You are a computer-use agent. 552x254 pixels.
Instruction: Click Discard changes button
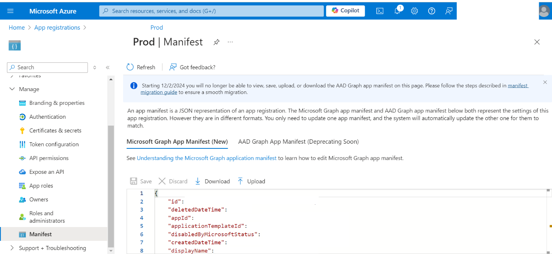point(173,181)
